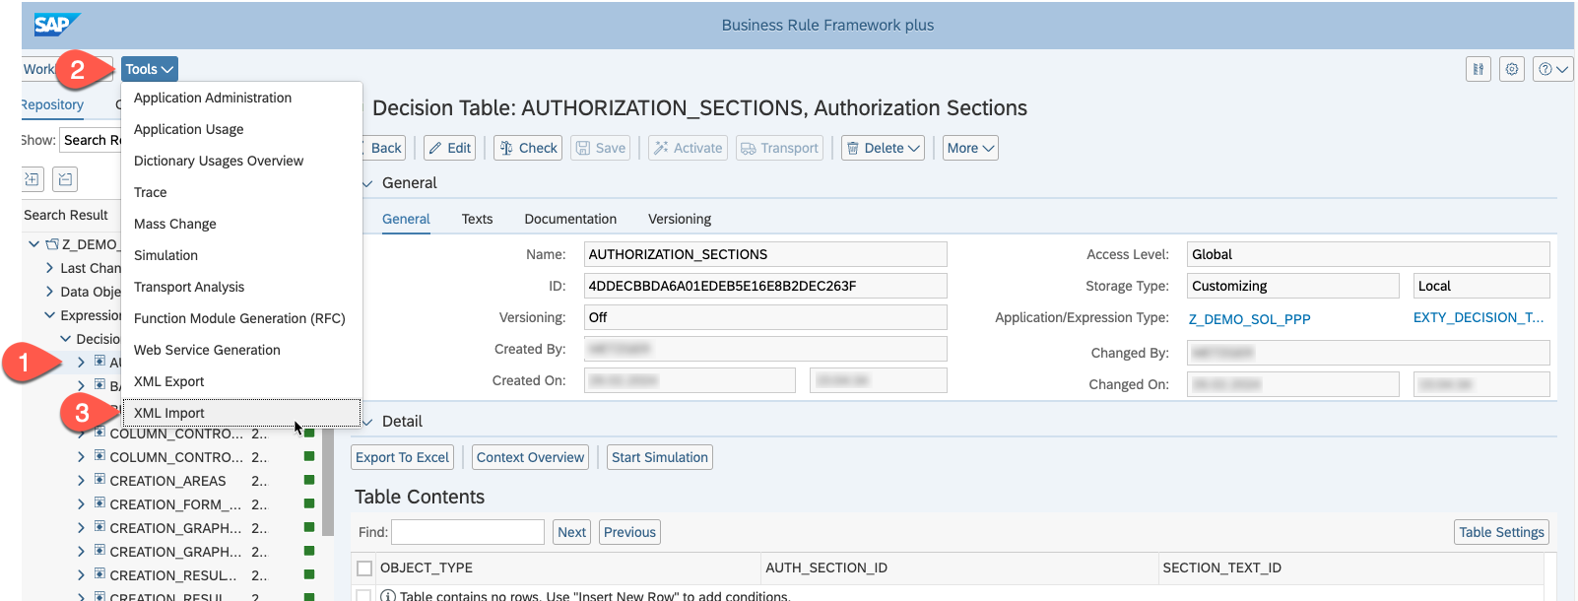Click the Check button in toolbar
The height and width of the screenshot is (601, 1578).
(528, 148)
